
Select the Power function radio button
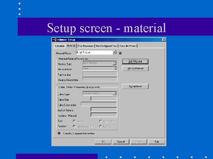[101, 126]
